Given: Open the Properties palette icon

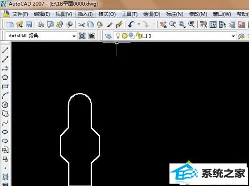Looking at the screenshot, I should coord(203,24).
